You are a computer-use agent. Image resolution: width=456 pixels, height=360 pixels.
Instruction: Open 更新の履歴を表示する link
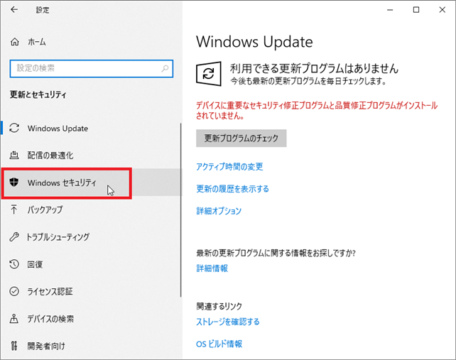coord(232,189)
